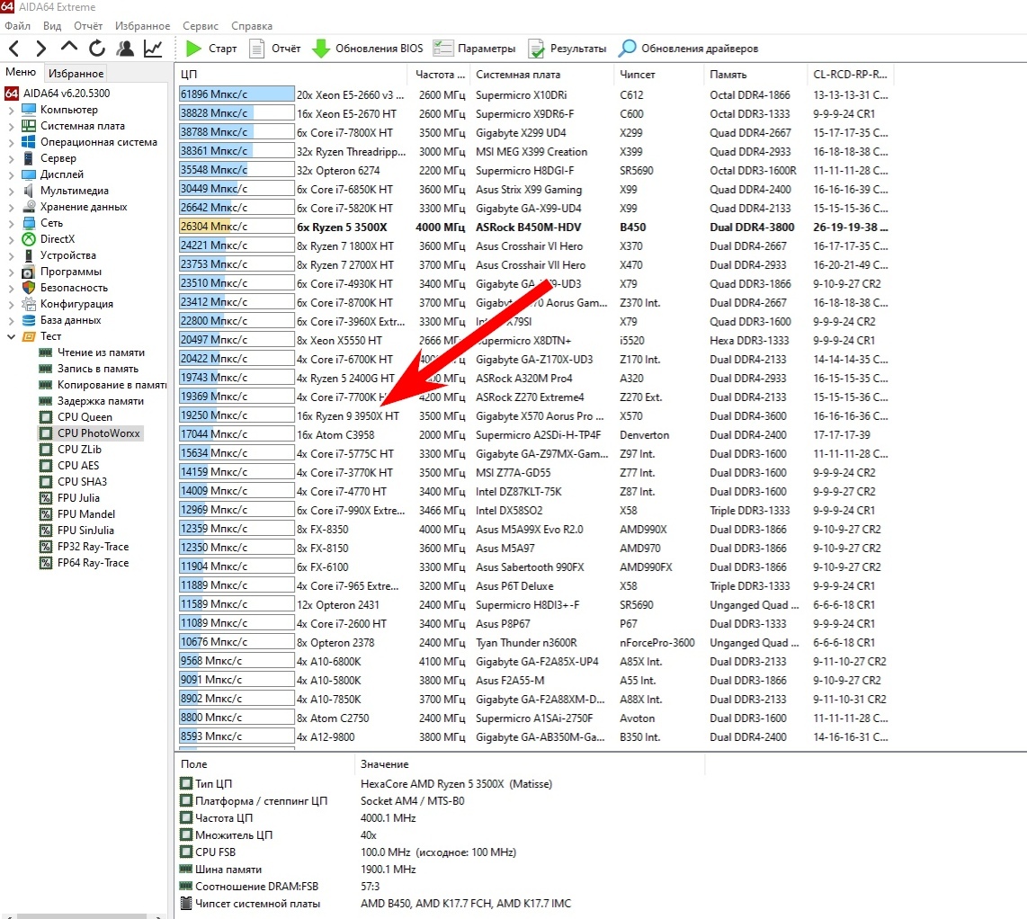The height and width of the screenshot is (919, 1027).
Task: Open Параметры benchmark settings
Action: tap(474, 49)
